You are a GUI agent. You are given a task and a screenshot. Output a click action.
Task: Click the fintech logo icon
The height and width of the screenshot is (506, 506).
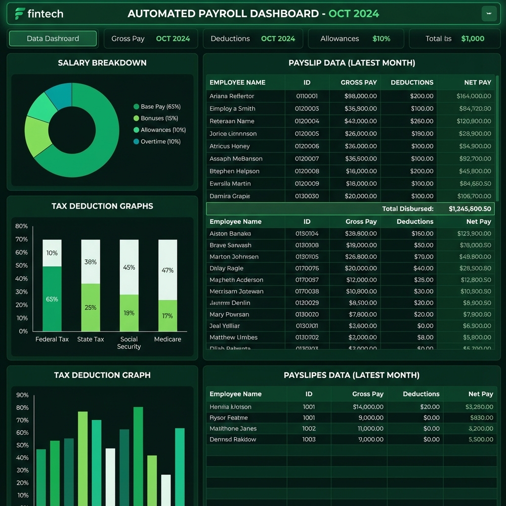pyautogui.click(x=20, y=14)
